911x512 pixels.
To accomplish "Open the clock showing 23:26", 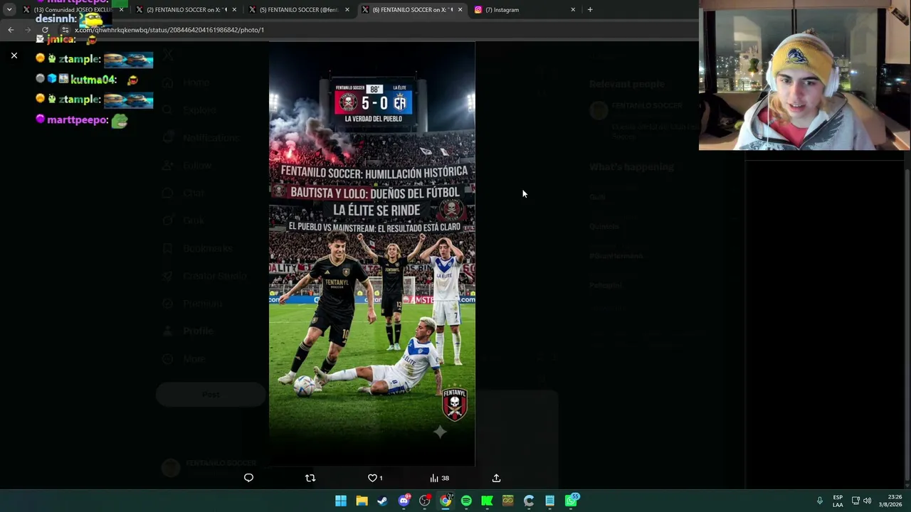I will point(890,501).
